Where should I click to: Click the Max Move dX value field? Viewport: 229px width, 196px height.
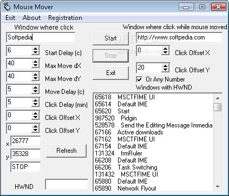click(19, 64)
